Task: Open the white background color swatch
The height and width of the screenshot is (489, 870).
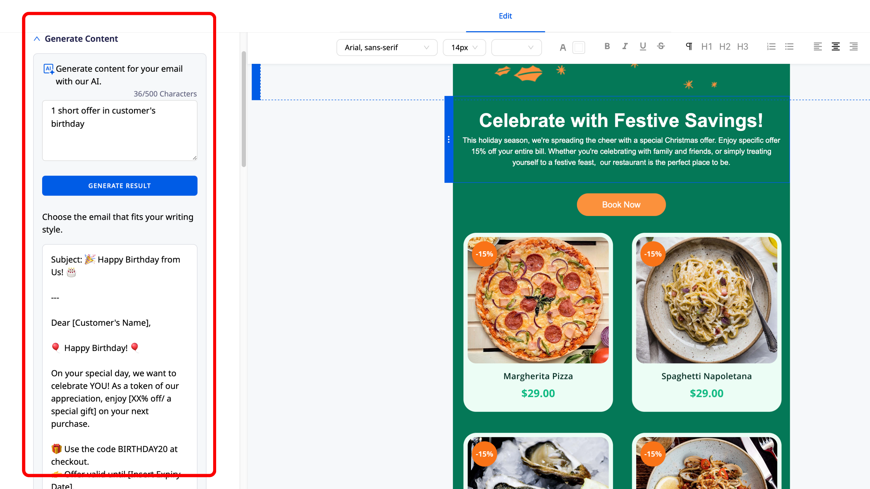Action: [579, 48]
